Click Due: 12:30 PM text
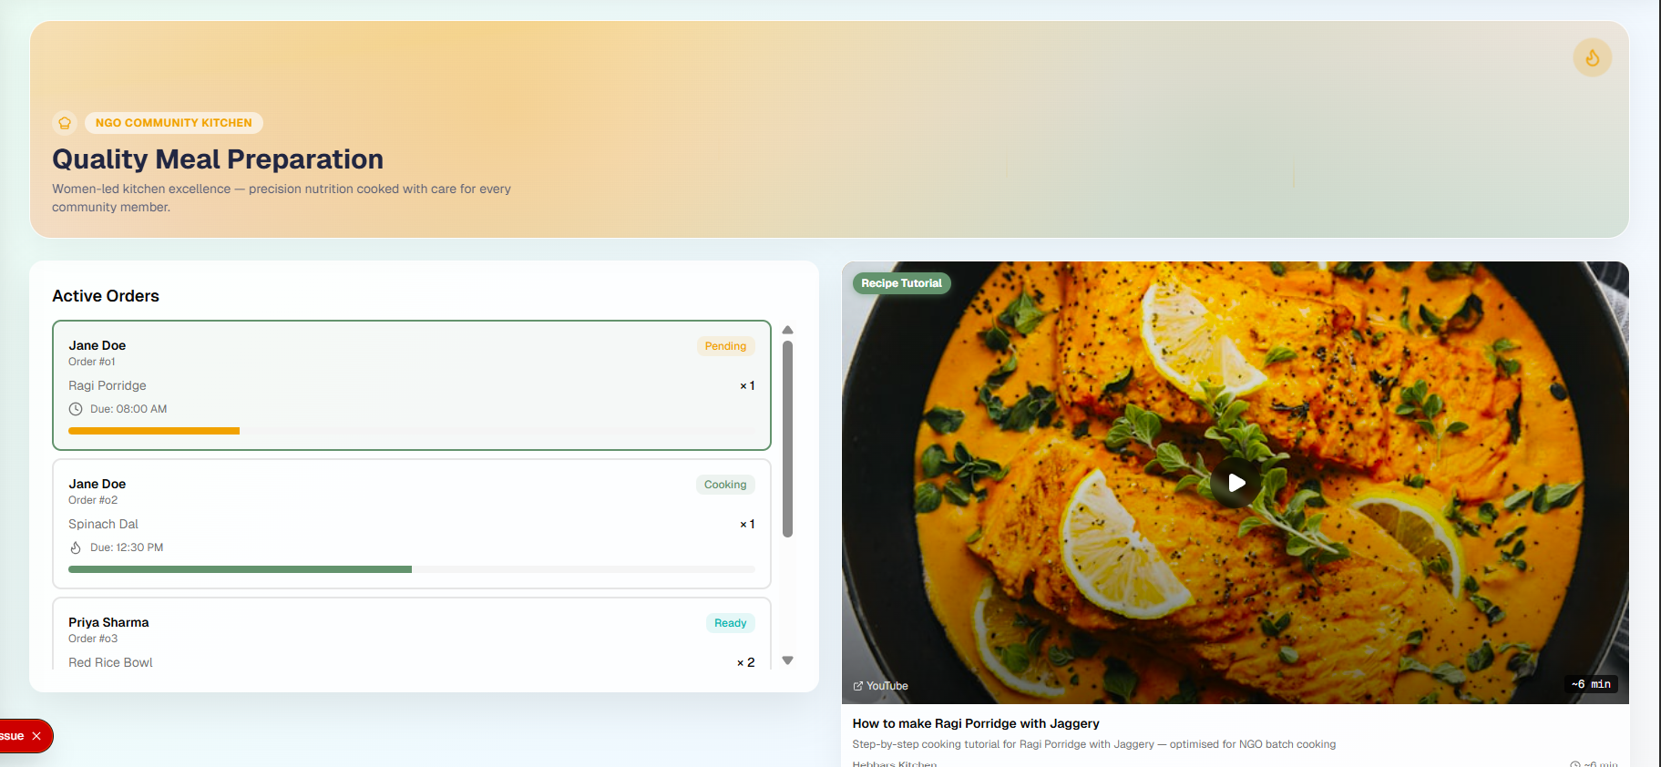 127,547
